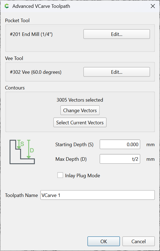Open Edit for the Vee Tool
Viewport: 160px width, 251px height.
(117, 72)
